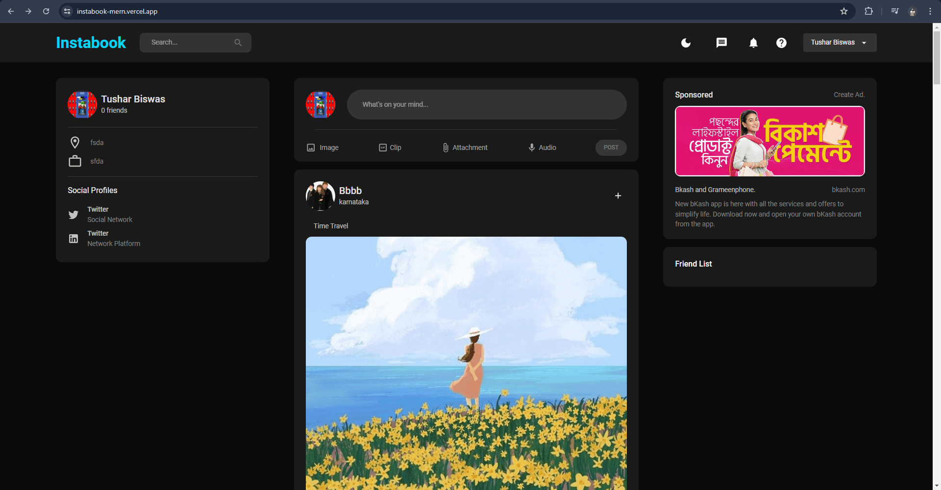
Task: Add a video with the Clip icon
Action: click(x=382, y=147)
